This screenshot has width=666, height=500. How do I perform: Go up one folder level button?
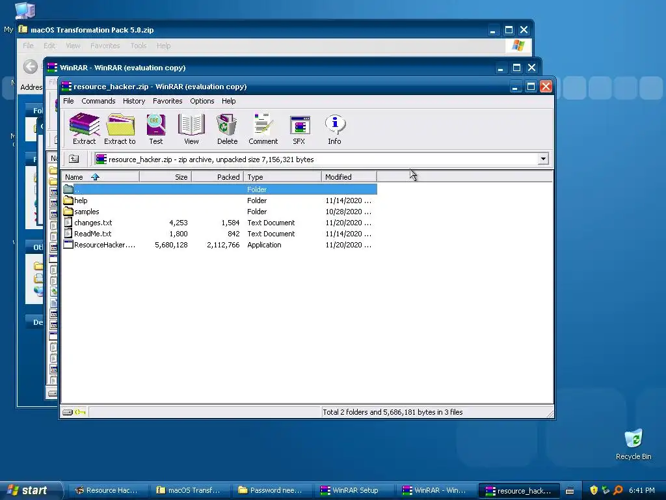tap(74, 159)
